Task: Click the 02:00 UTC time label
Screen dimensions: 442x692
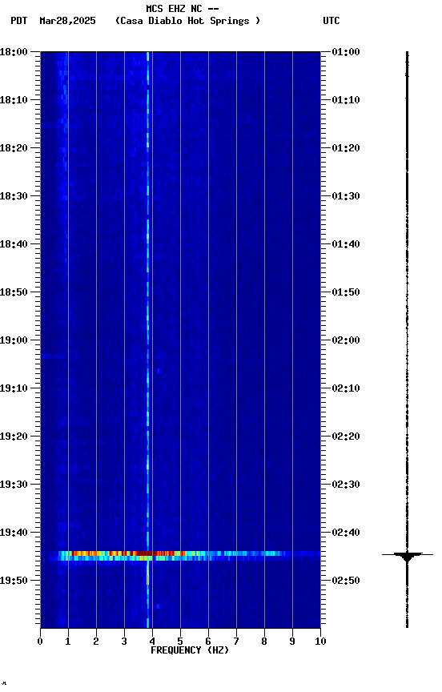Action: [346, 340]
